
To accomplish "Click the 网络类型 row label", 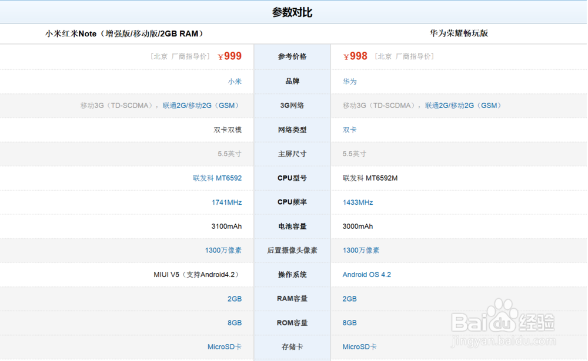I will pyautogui.click(x=292, y=130).
